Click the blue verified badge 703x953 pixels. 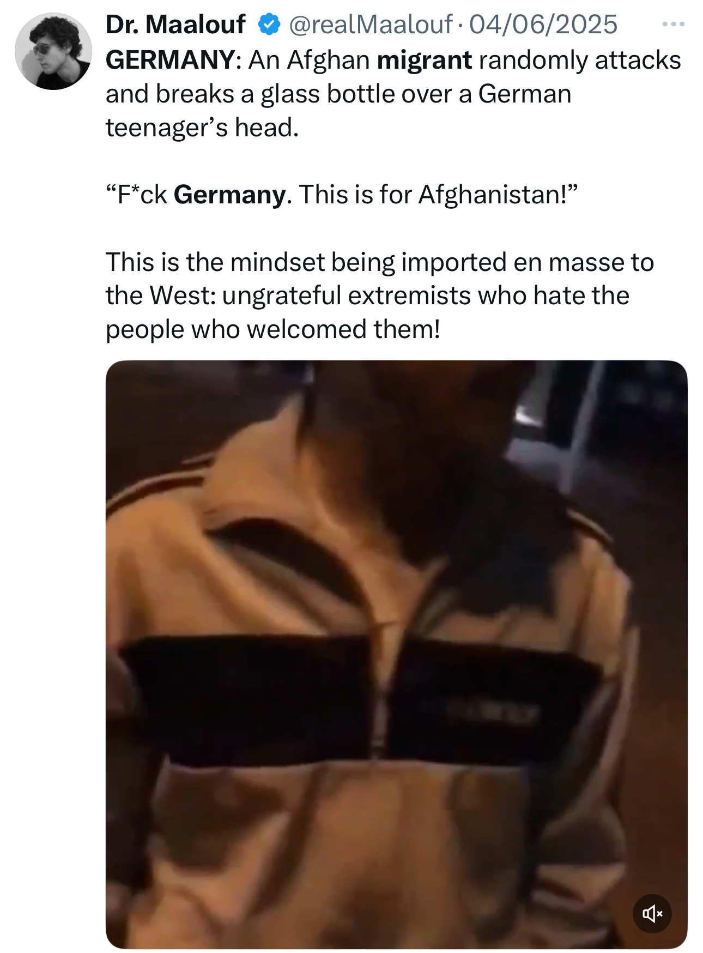[x=269, y=25]
